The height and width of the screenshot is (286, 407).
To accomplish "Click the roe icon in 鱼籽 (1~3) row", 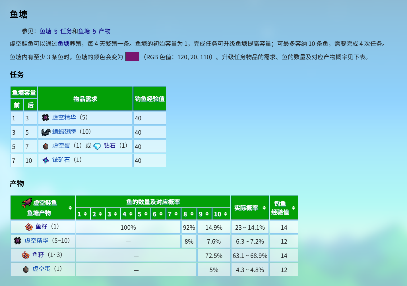I will pyautogui.click(x=26, y=255).
